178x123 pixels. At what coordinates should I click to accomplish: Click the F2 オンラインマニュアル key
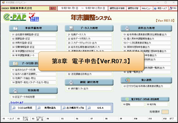(23, 119)
